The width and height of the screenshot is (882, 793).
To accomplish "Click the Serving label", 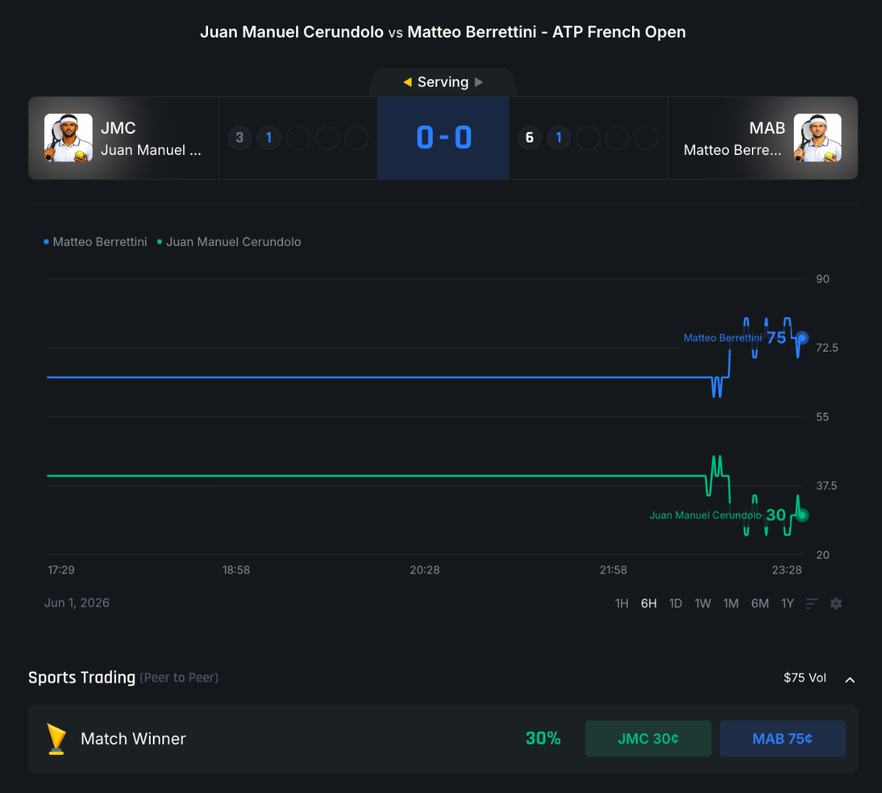I will 443,82.
